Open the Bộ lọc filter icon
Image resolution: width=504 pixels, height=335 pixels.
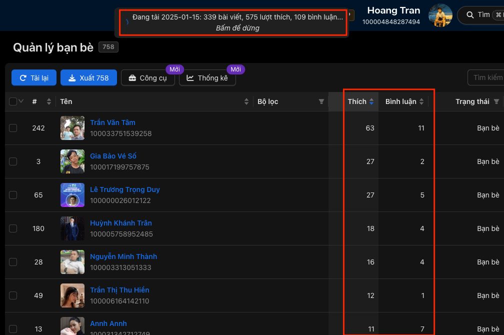coord(321,101)
